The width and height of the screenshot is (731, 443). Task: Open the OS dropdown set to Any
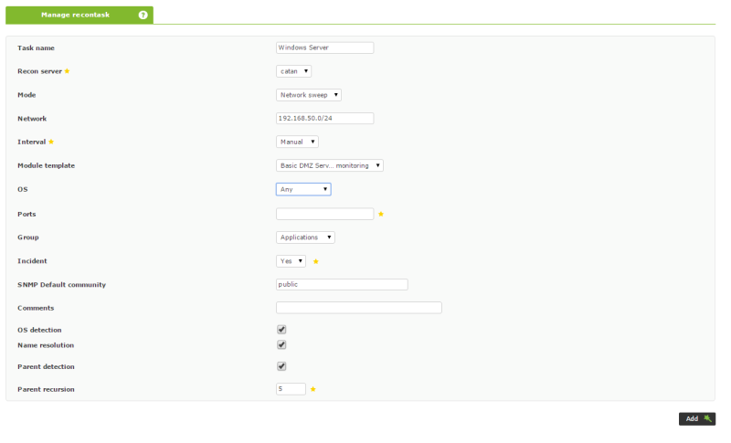coord(303,189)
